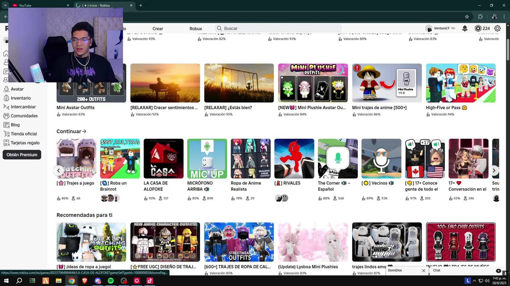Open Roba un Brainrot game thumbnail
510x286 pixels.
[x=120, y=158]
